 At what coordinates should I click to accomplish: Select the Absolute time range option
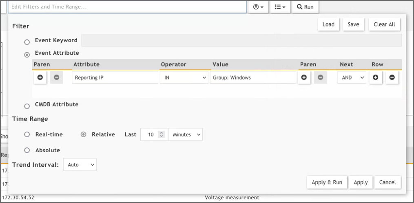[27, 150]
